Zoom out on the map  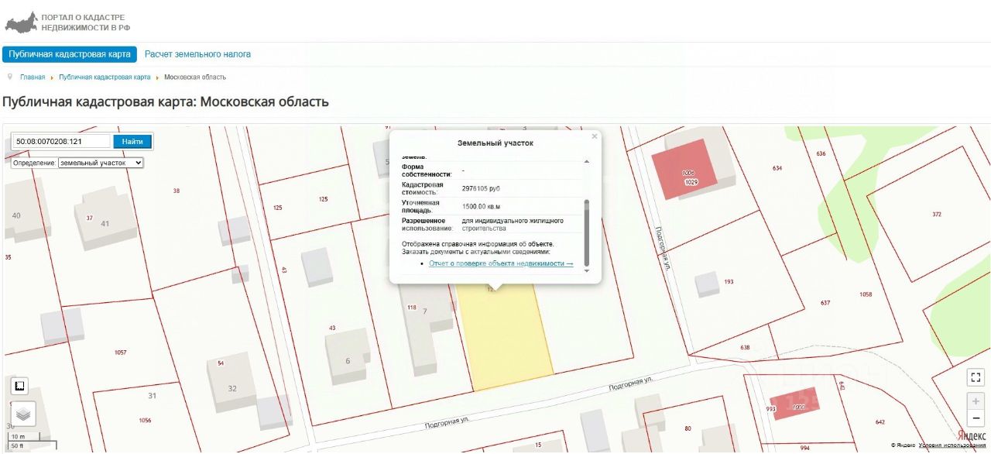(976, 419)
